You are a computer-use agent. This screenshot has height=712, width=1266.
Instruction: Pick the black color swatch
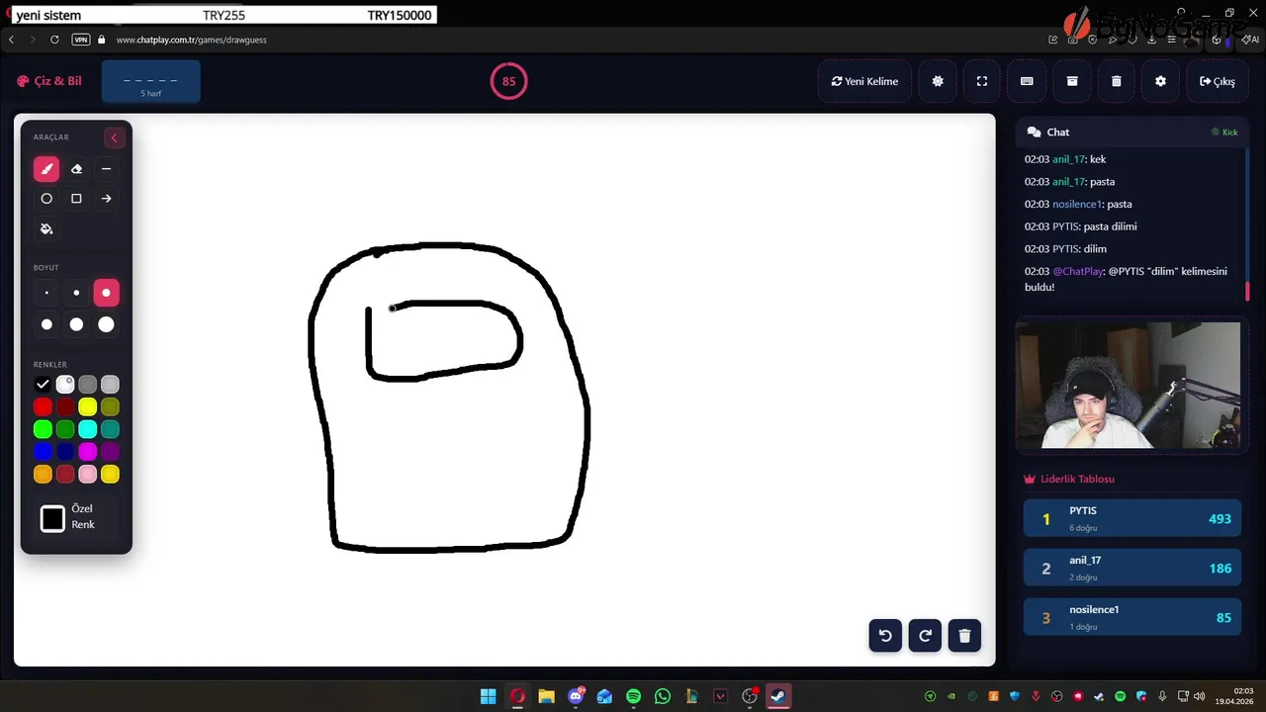(43, 385)
